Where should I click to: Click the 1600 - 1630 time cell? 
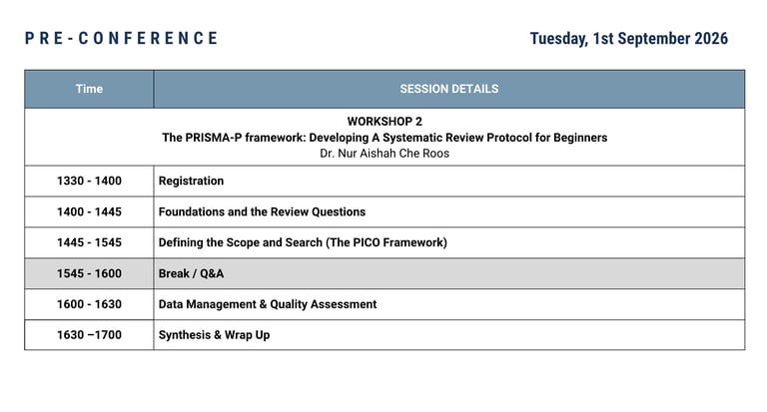pos(89,304)
